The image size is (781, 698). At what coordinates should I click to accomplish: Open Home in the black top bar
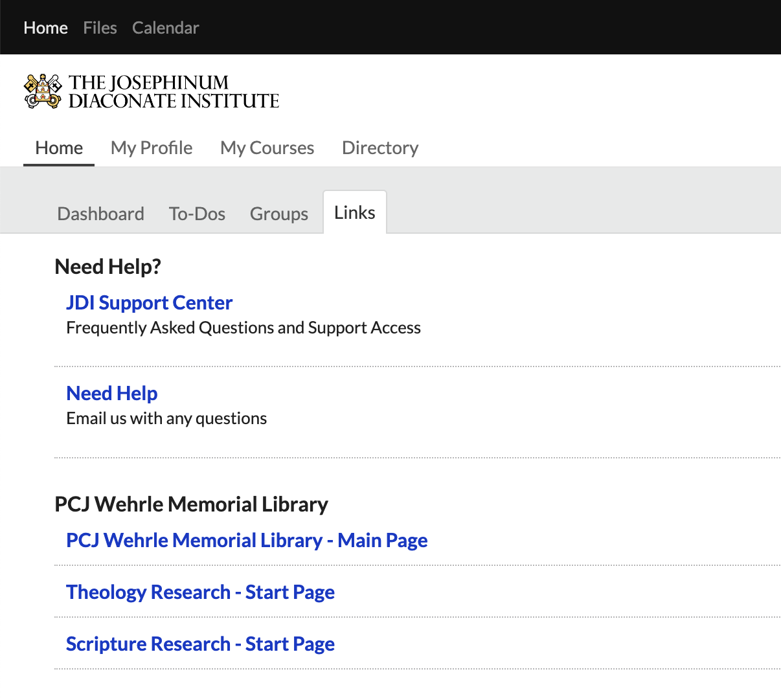tap(46, 28)
